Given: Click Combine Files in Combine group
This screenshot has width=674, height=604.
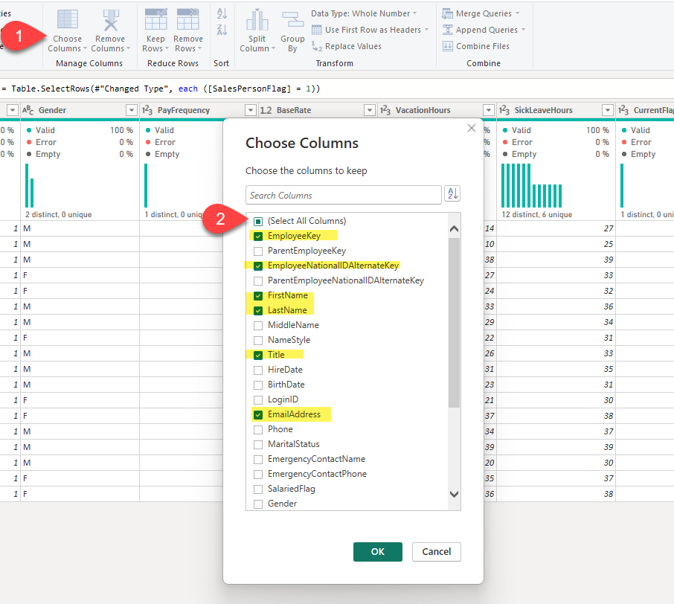Looking at the screenshot, I should 475,46.
